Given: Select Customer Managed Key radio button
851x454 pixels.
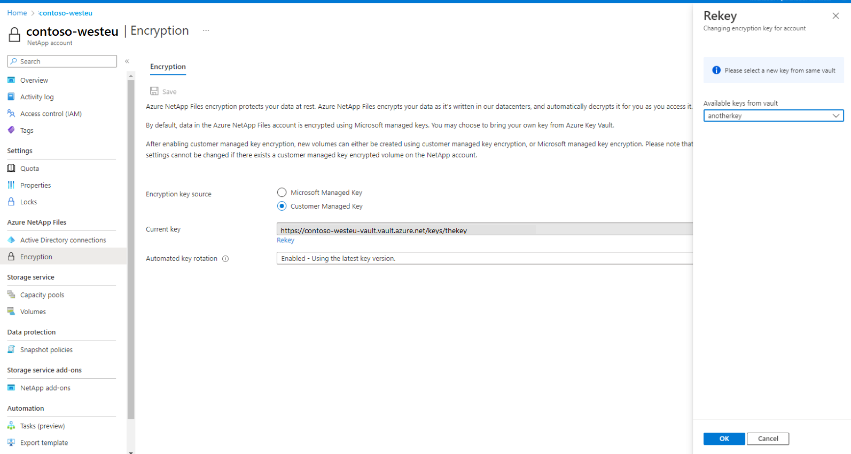Looking at the screenshot, I should [x=282, y=206].
